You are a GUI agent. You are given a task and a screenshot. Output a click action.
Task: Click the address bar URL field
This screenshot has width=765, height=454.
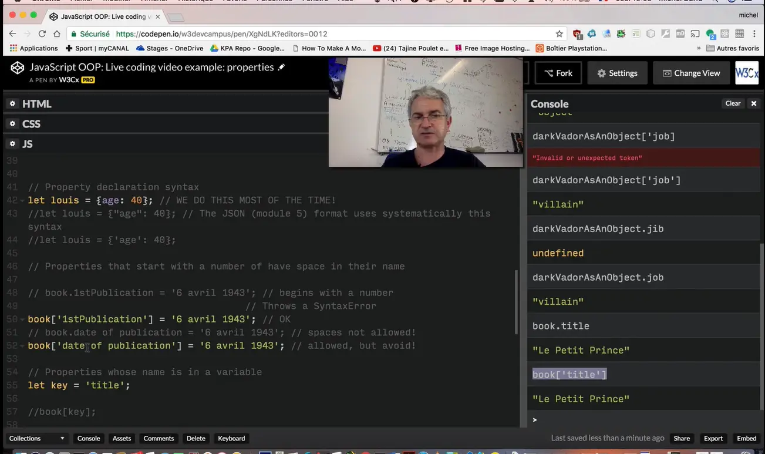(x=317, y=34)
